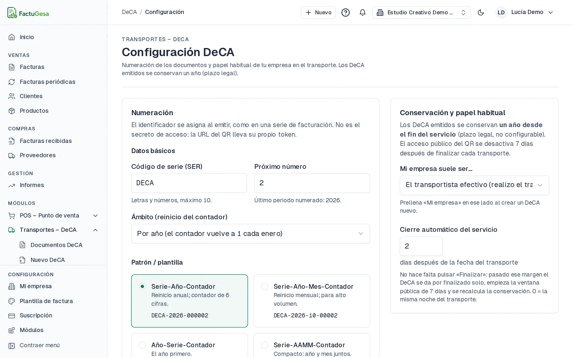Open notifications bell icon
Image resolution: width=573 pixels, height=358 pixels.
[x=363, y=13]
